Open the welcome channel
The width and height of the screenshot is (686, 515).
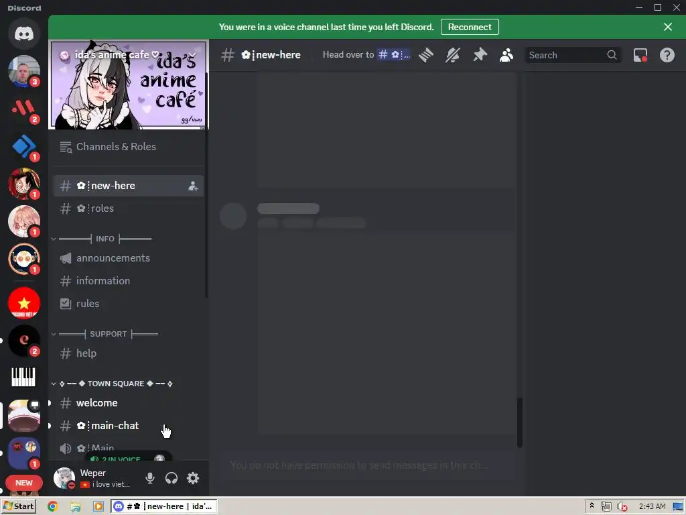point(129,403)
